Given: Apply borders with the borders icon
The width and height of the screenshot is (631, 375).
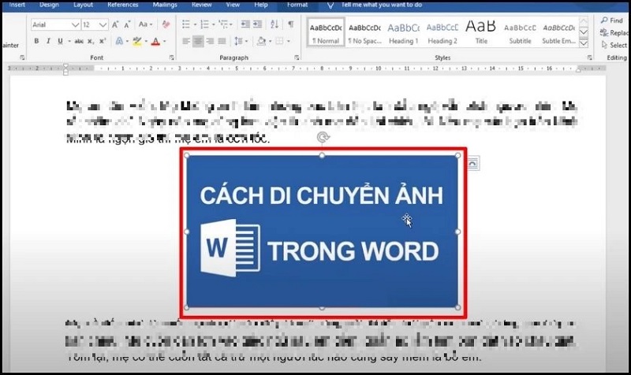Looking at the screenshot, I should 279,41.
